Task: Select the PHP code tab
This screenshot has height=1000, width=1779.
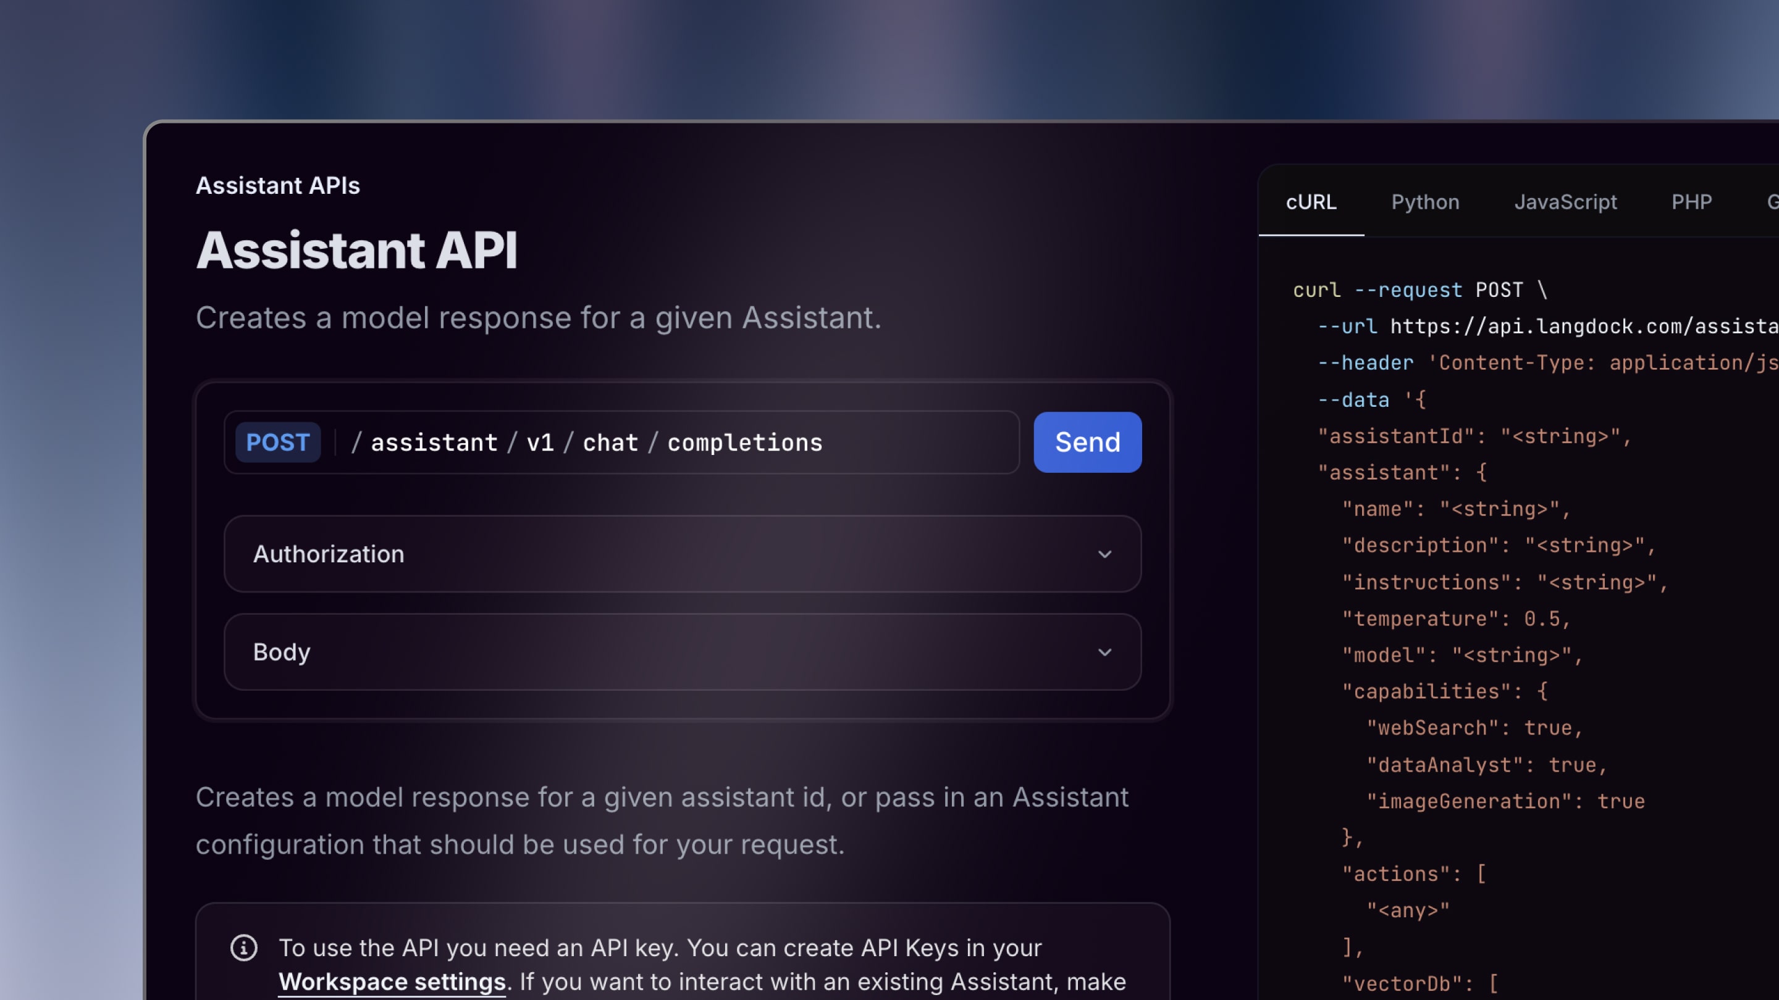Action: pyautogui.click(x=1692, y=201)
